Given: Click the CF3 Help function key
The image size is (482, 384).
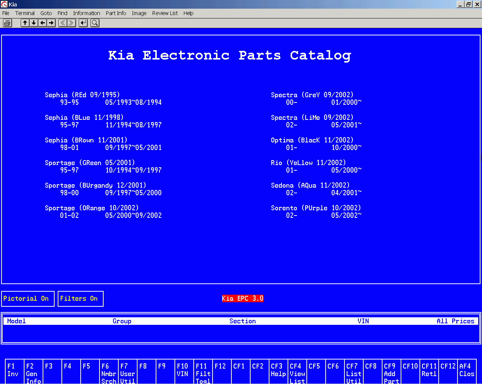Looking at the screenshot, I should (278, 372).
